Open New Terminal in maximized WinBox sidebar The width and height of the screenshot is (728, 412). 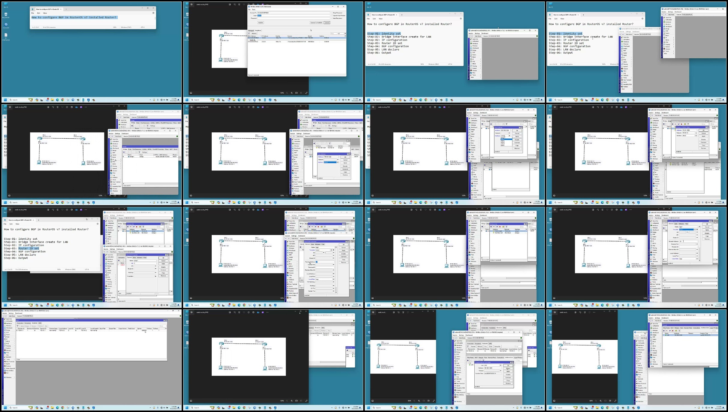[x=10, y=362]
